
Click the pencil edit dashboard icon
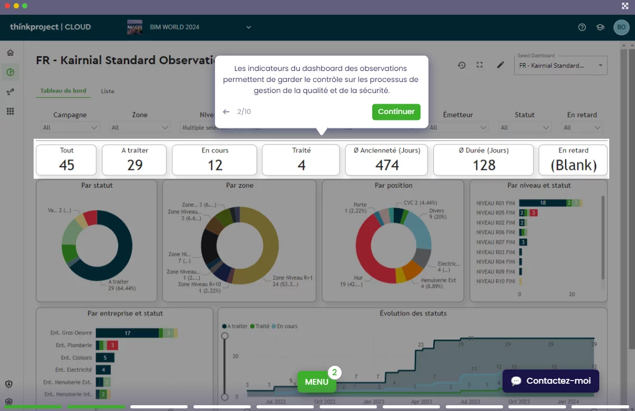(x=500, y=65)
